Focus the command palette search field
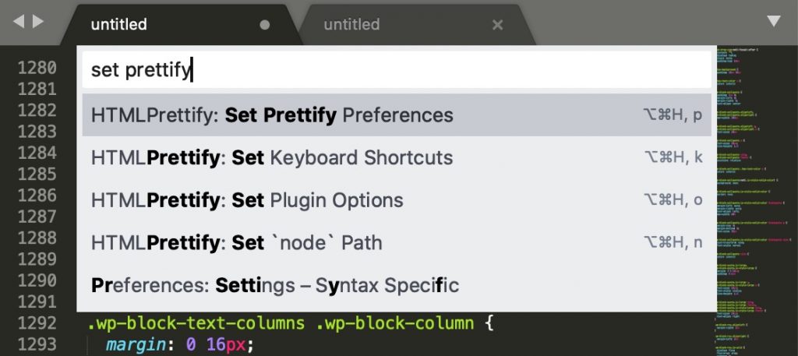Viewport: 798px width, 356px height. pyautogui.click(x=397, y=69)
